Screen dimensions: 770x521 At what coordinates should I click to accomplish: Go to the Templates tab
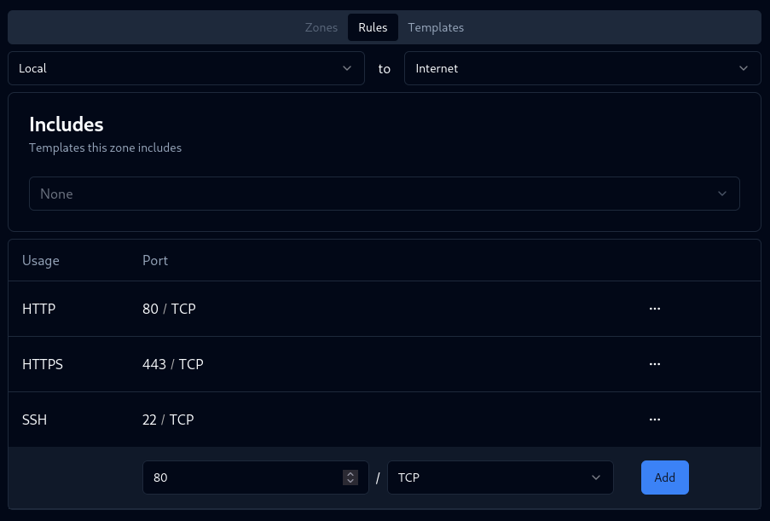click(436, 27)
